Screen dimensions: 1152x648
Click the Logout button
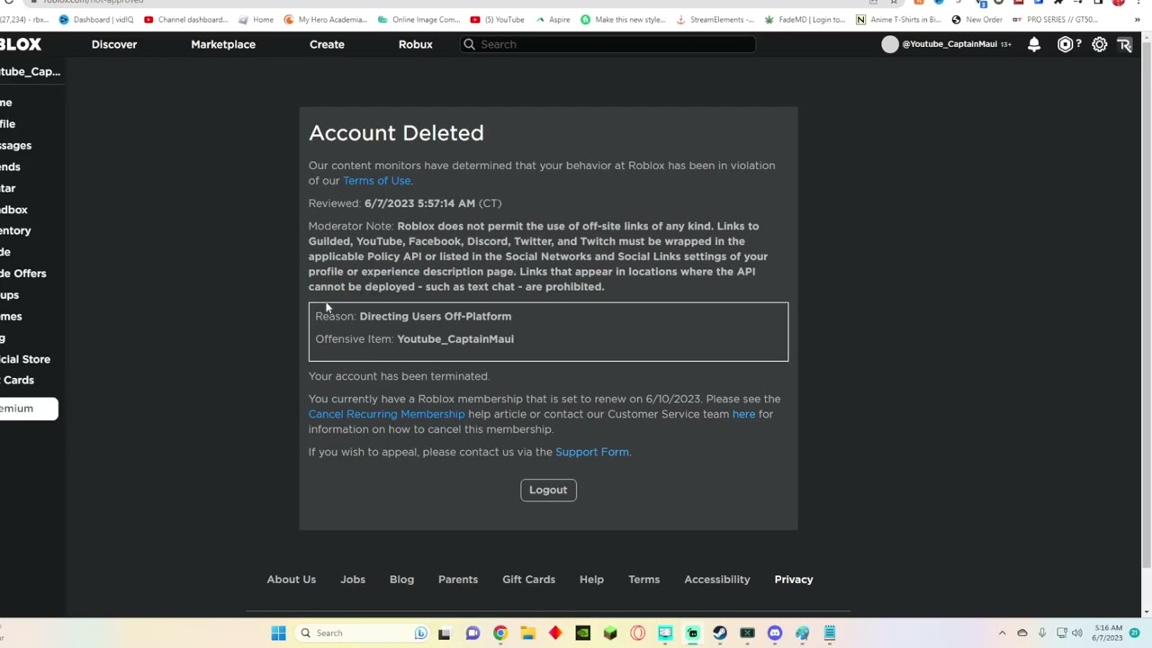pos(548,490)
